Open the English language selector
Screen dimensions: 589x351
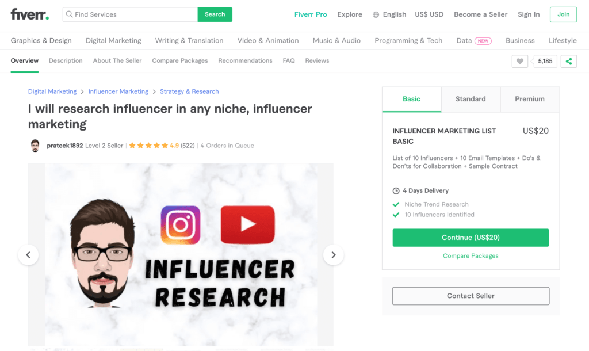click(395, 14)
